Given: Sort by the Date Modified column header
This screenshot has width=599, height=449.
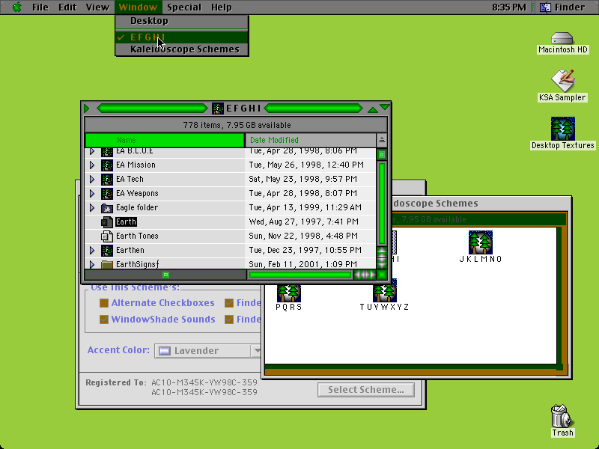Looking at the screenshot, I should (x=310, y=140).
